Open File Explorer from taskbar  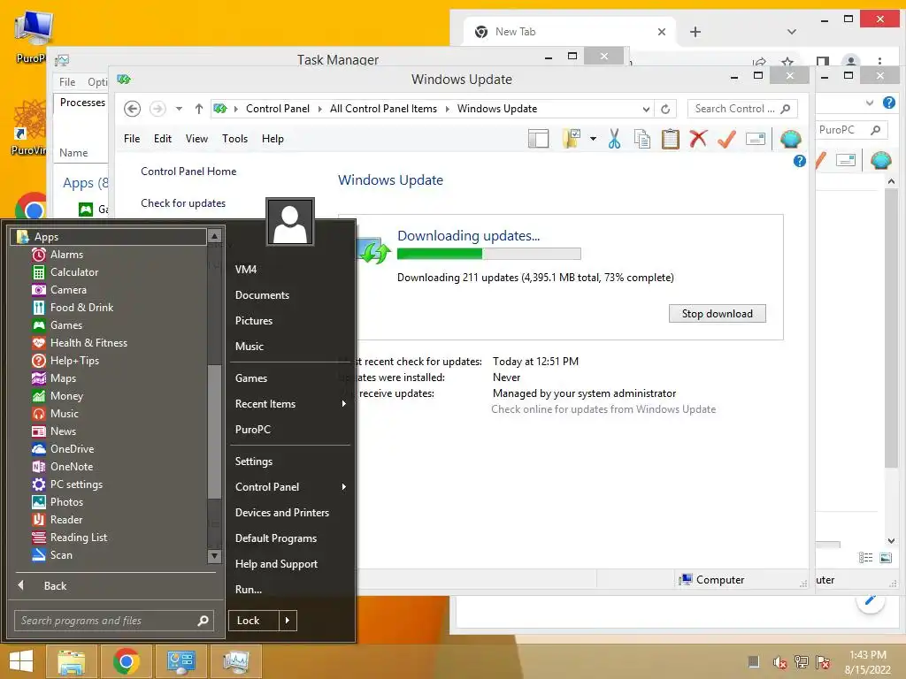pyautogui.click(x=71, y=661)
